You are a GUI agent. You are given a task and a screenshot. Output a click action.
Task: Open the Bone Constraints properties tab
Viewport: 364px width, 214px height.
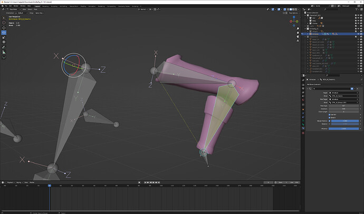tap(303, 128)
